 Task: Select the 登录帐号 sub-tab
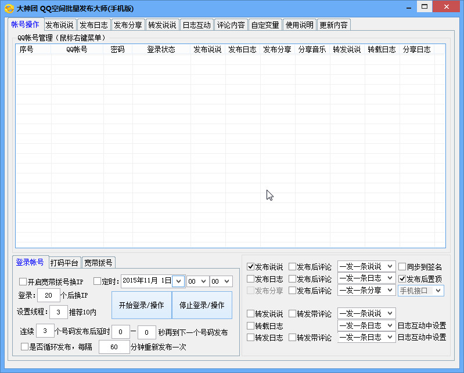point(30,262)
